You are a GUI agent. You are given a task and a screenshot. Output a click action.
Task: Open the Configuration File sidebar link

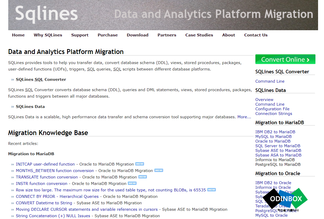(272, 109)
